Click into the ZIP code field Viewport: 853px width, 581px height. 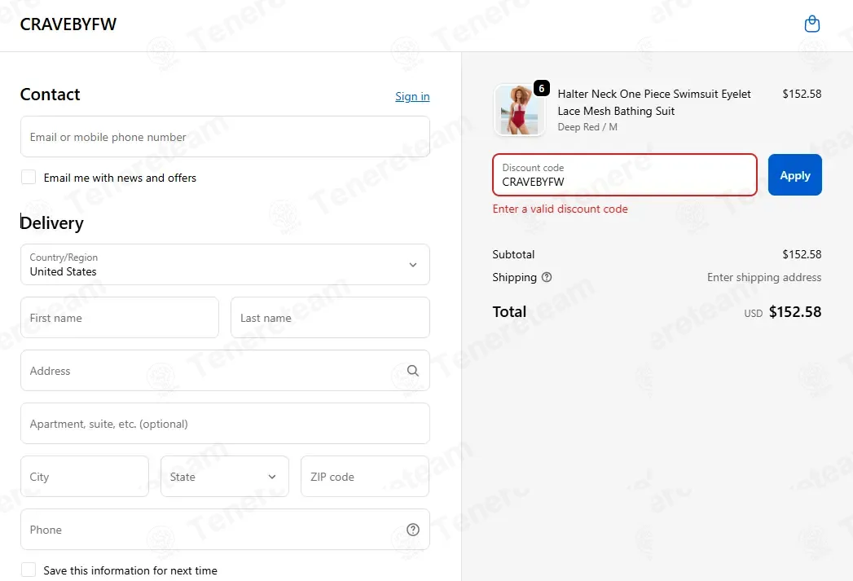click(365, 477)
